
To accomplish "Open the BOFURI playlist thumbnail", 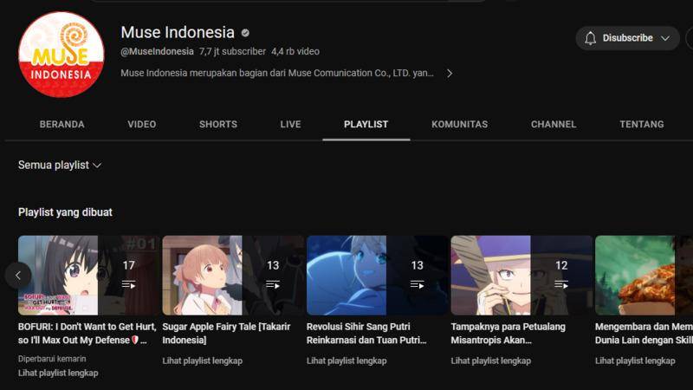I will (88, 275).
